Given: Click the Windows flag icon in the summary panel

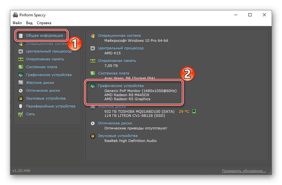Looking at the screenshot, I should coord(93,35).
